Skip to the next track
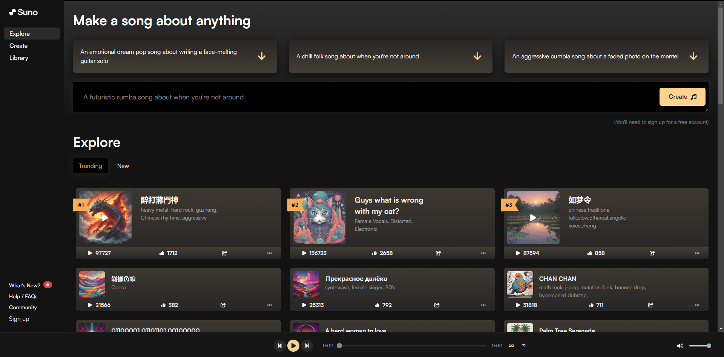Image resolution: width=724 pixels, height=357 pixels. pos(307,346)
